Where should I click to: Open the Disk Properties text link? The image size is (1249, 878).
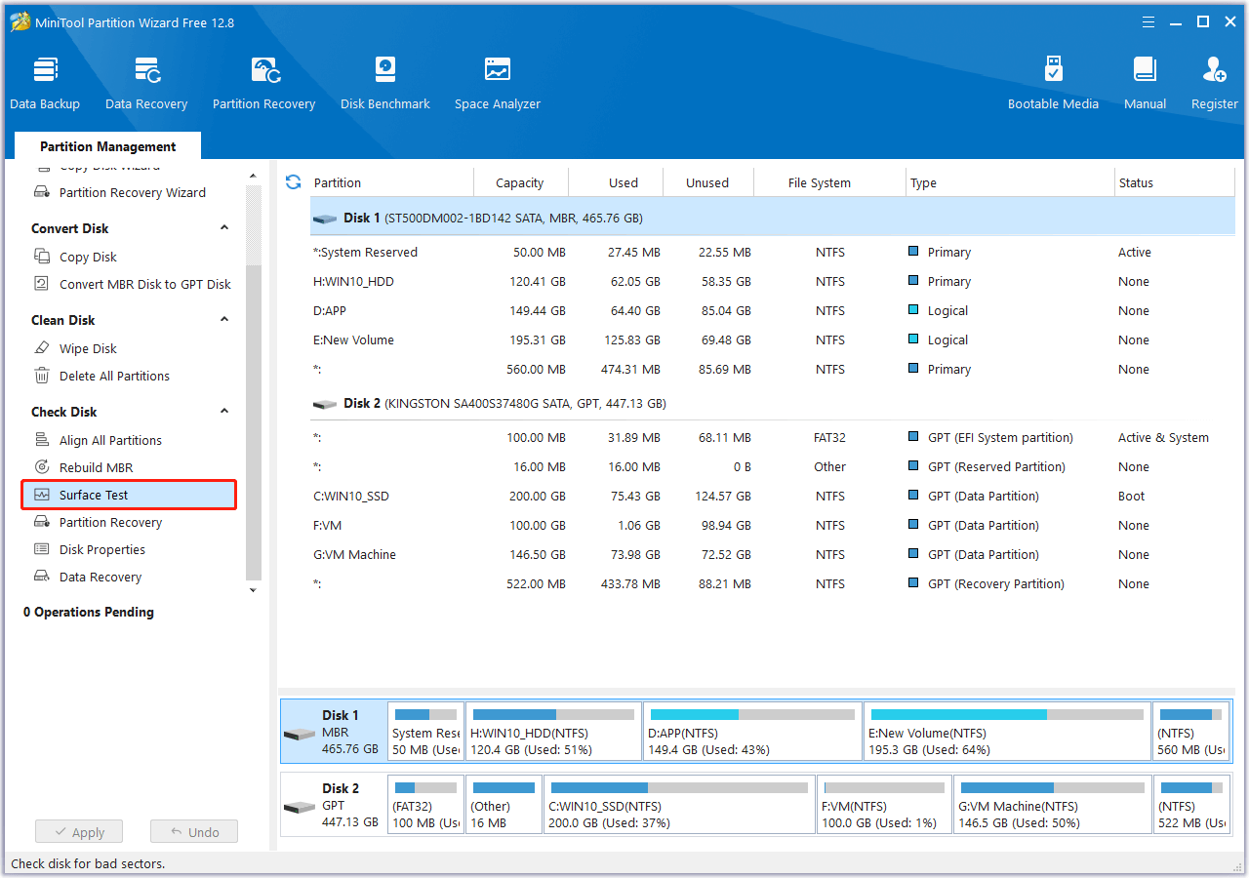pyautogui.click(x=102, y=549)
